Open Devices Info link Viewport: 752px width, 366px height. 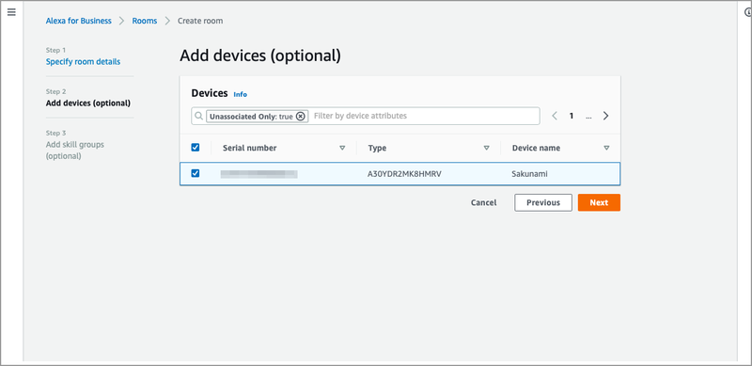click(x=241, y=94)
